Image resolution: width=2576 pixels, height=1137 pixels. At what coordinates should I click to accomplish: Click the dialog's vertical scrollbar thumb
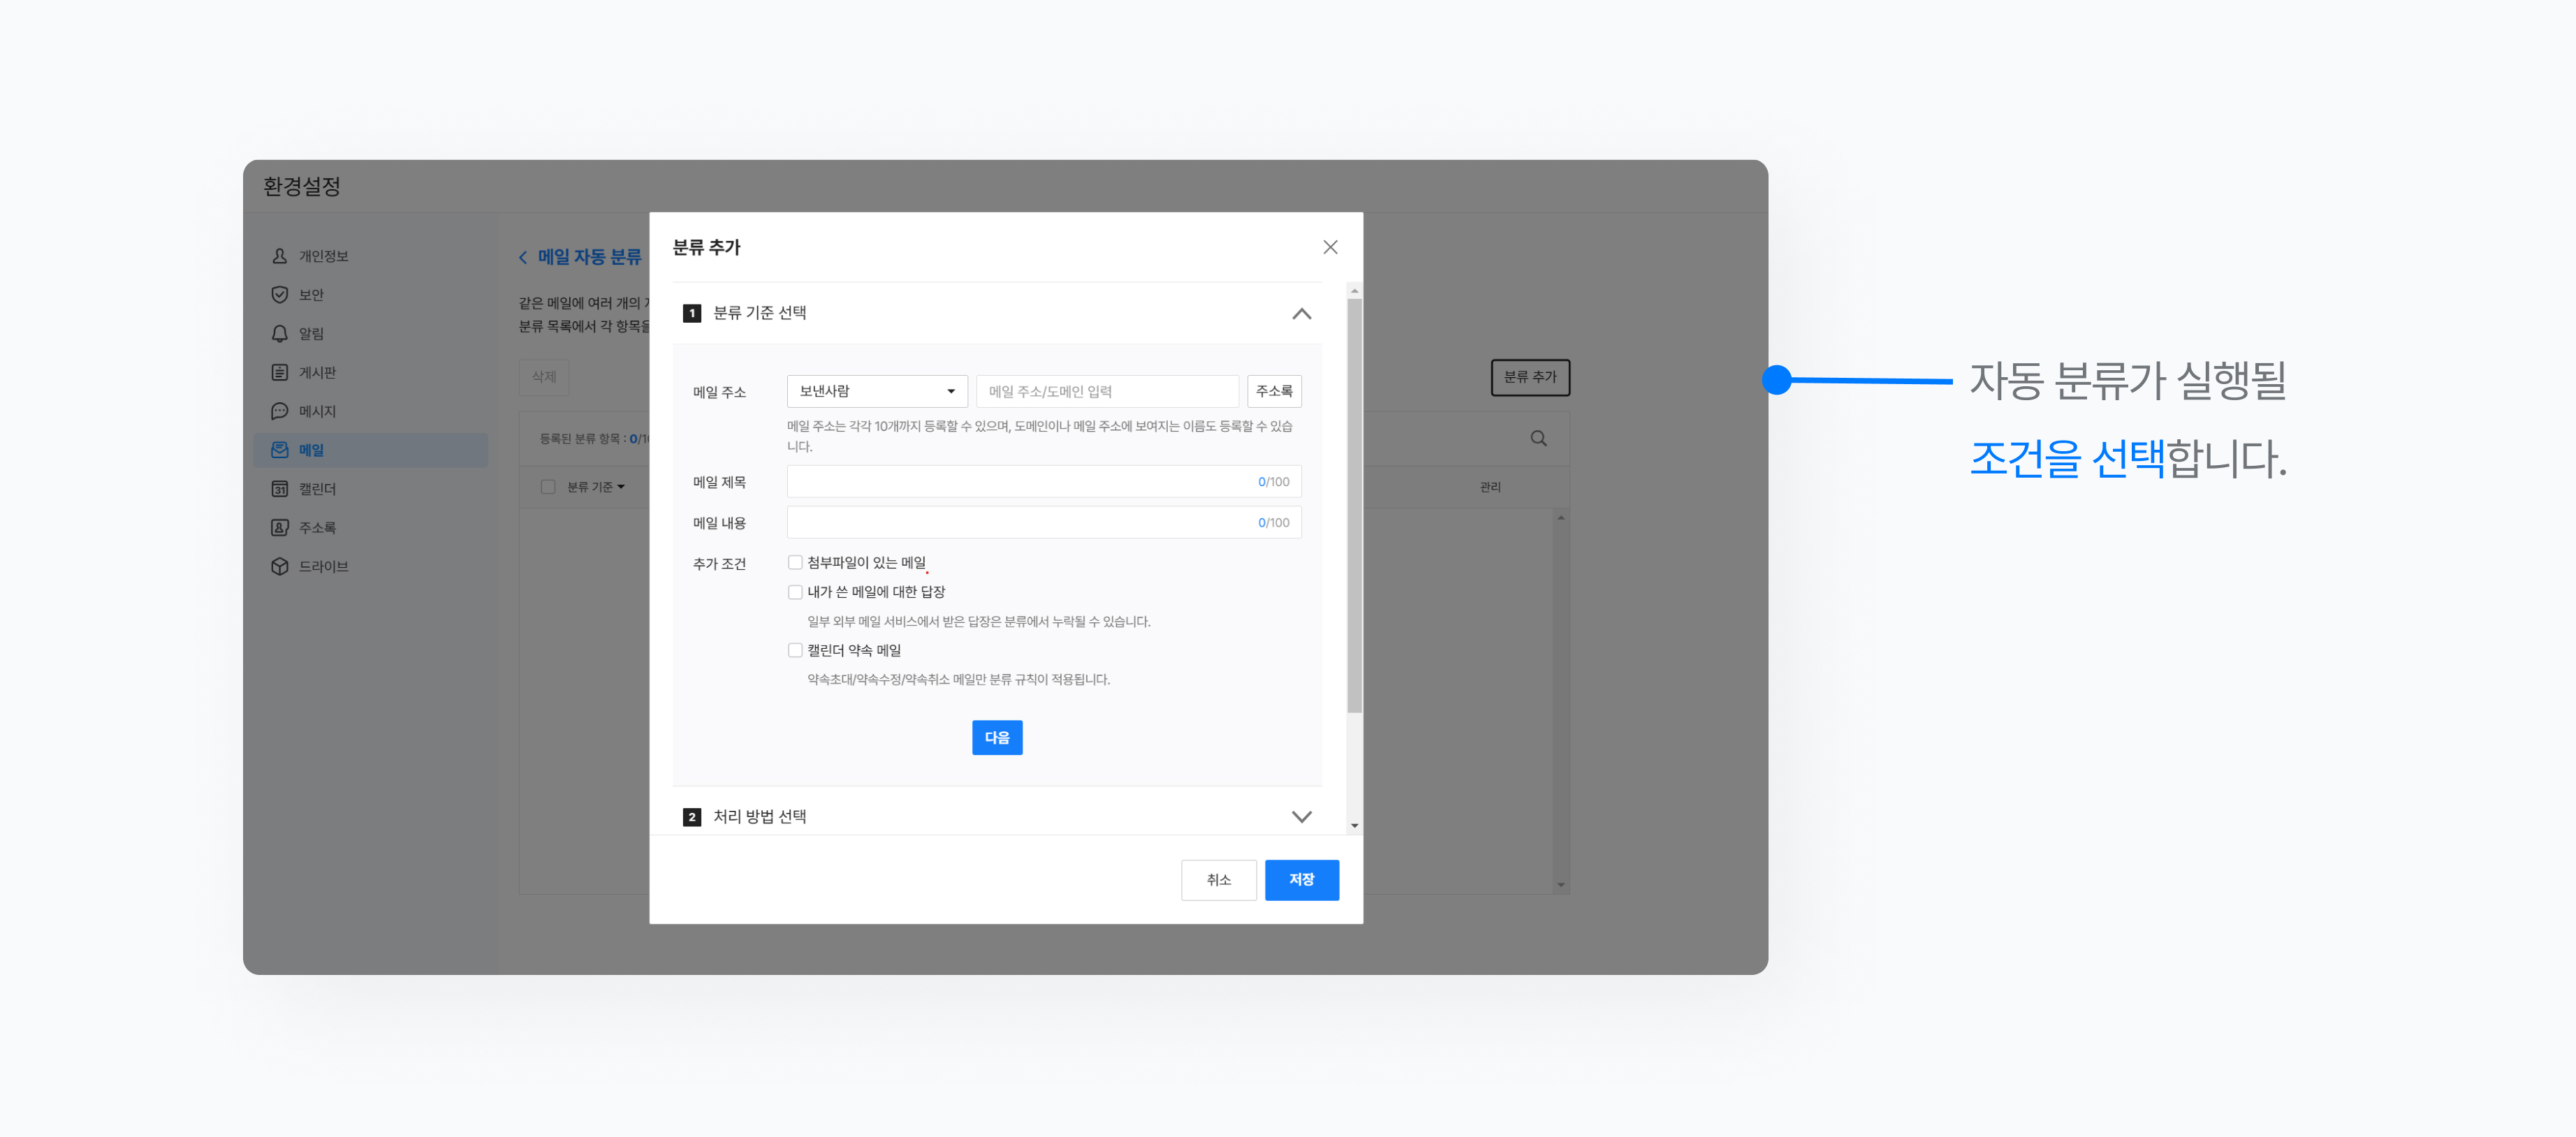pyautogui.click(x=1354, y=505)
